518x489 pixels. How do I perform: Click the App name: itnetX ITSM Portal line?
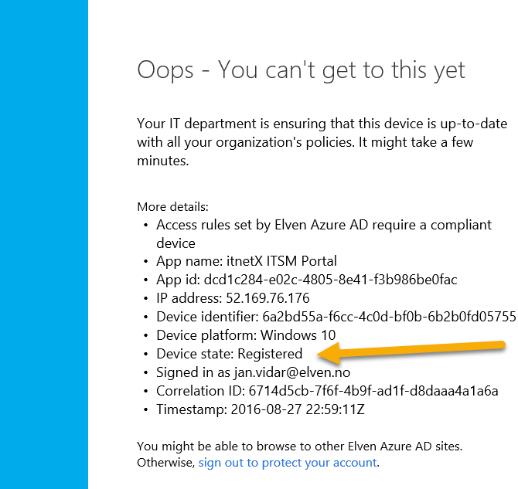[x=247, y=261]
